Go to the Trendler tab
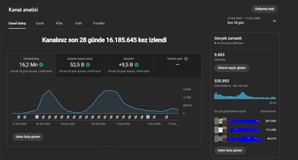This screenshot has width=298, height=160. (99, 23)
